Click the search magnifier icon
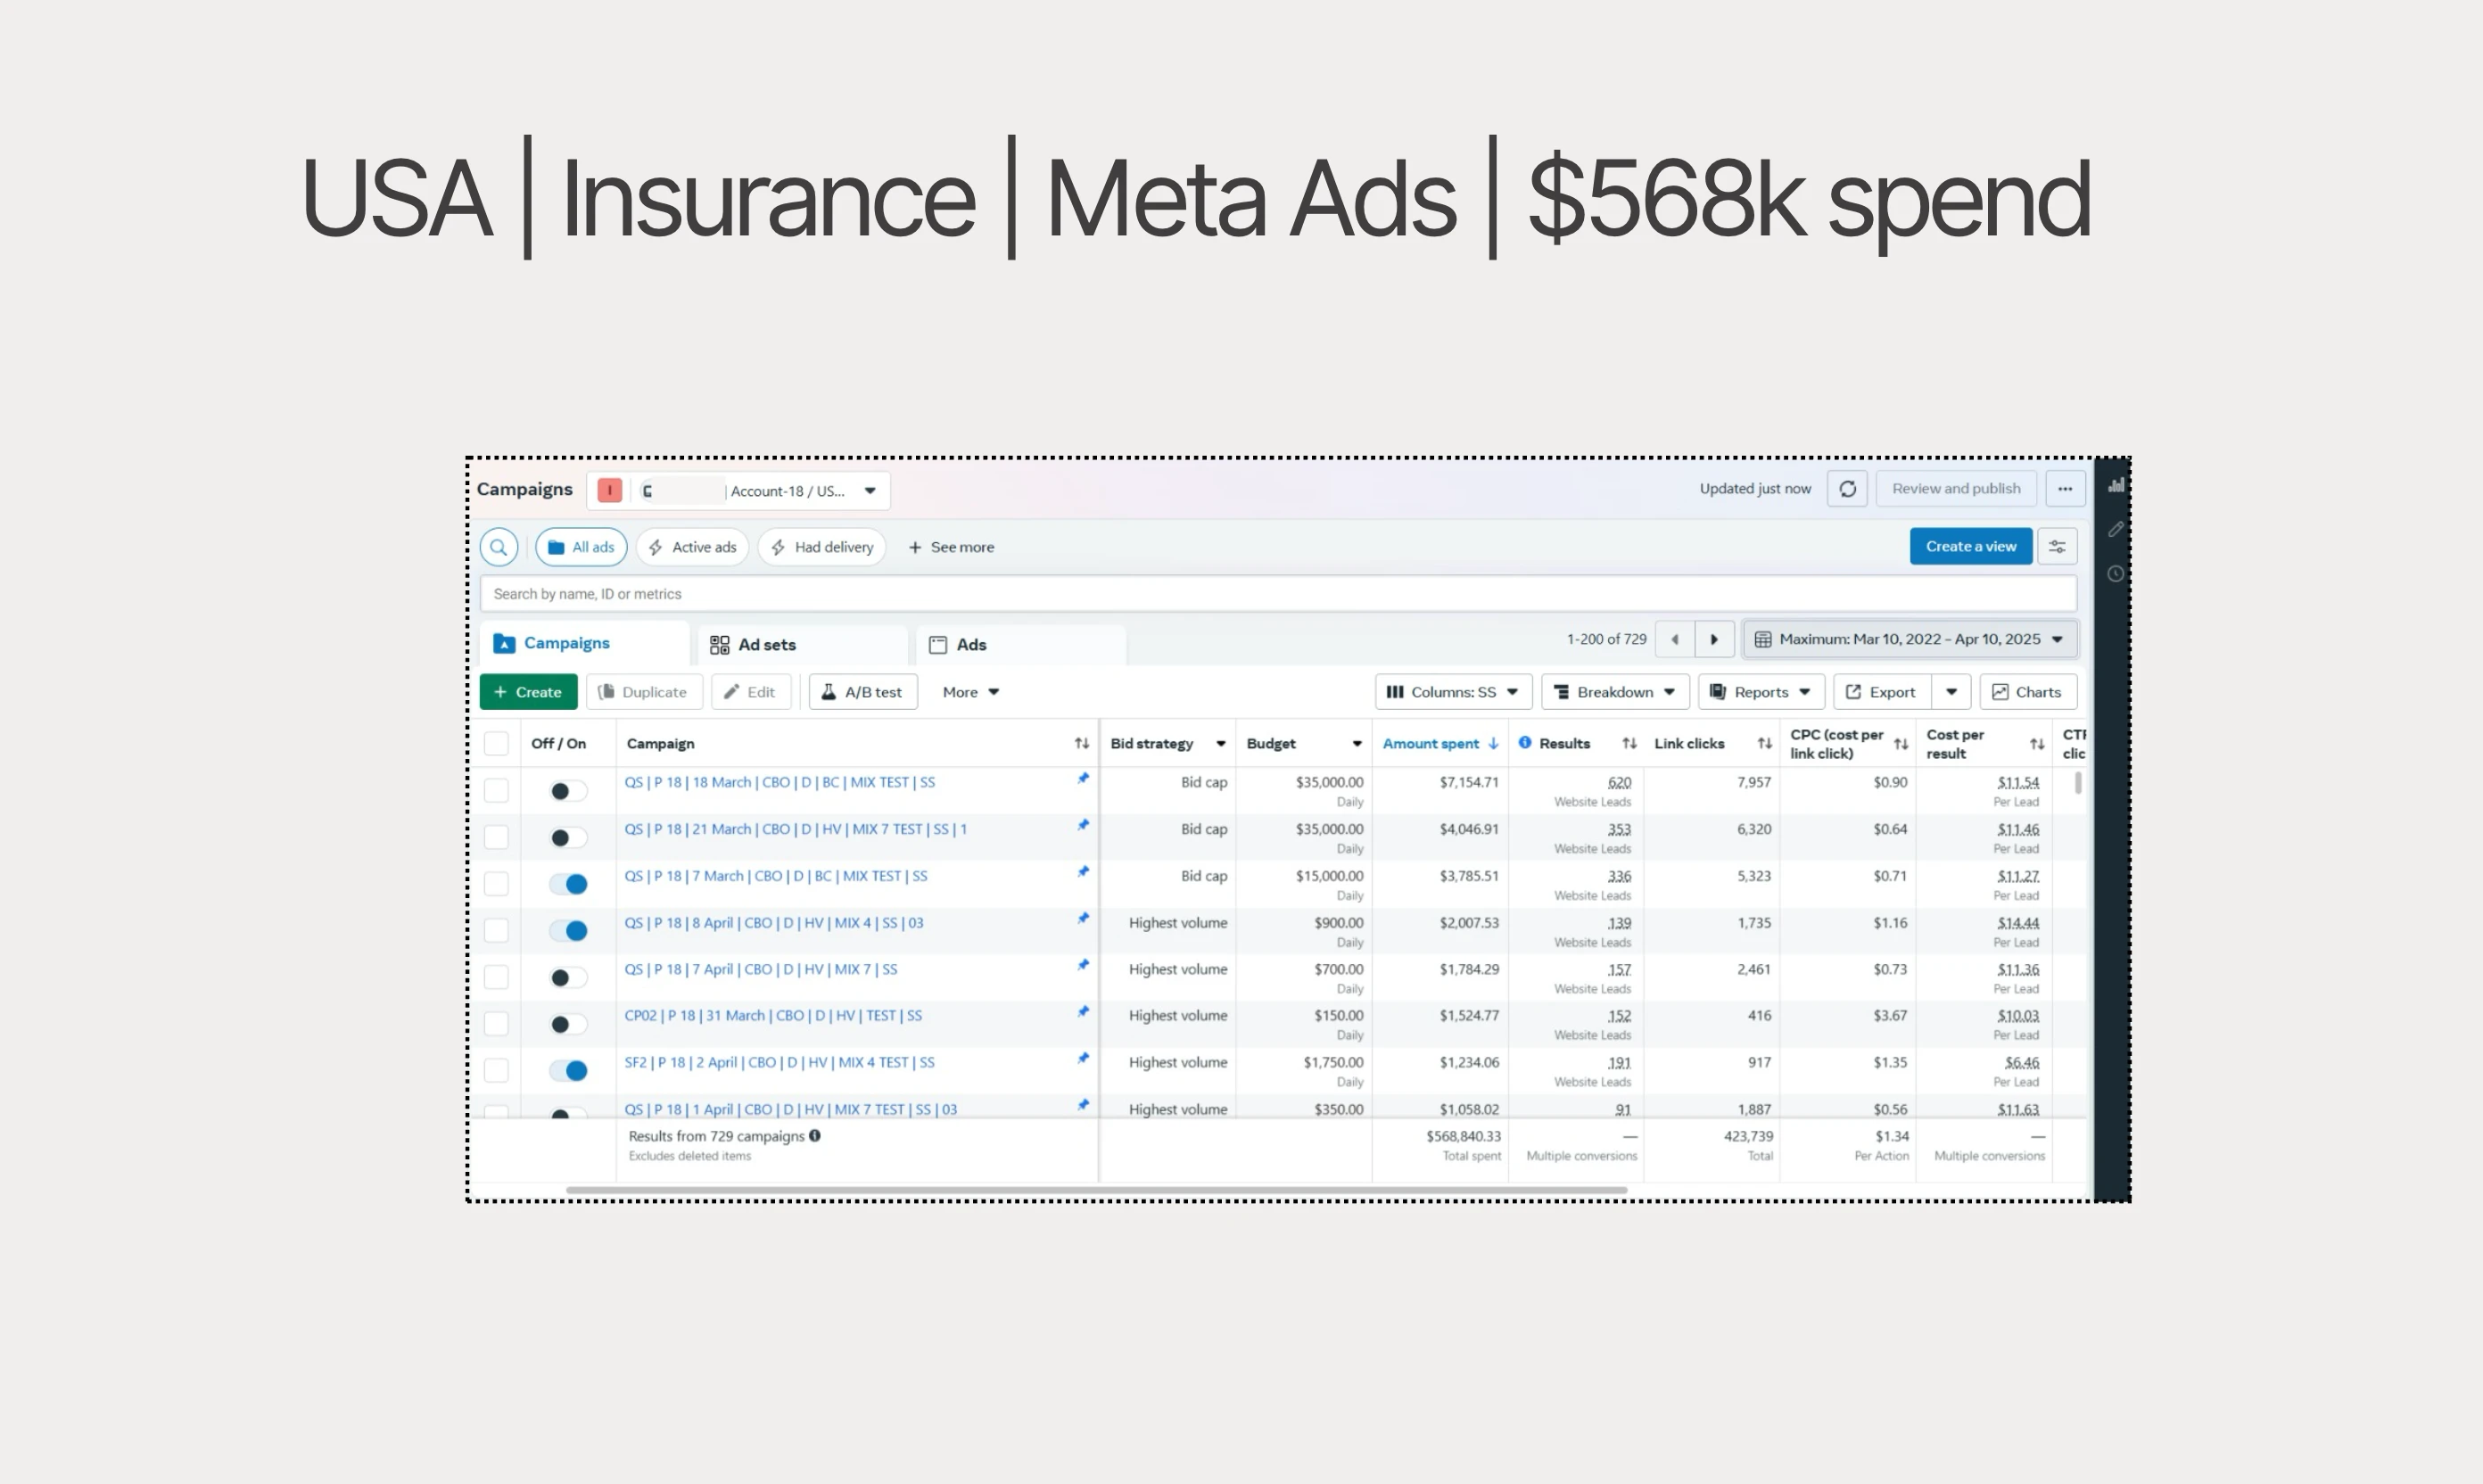 coord(498,547)
